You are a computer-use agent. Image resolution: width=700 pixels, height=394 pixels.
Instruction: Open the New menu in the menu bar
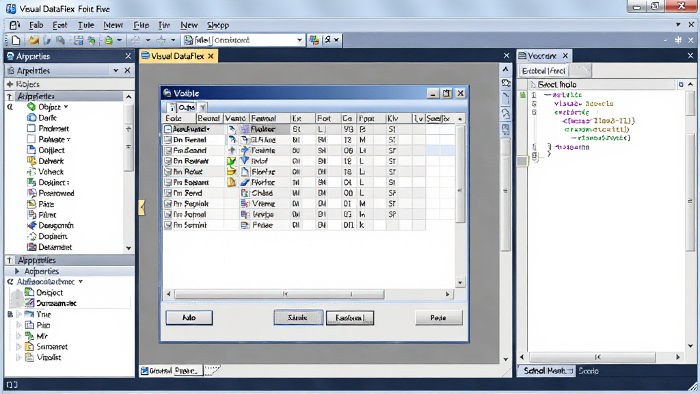tap(189, 25)
